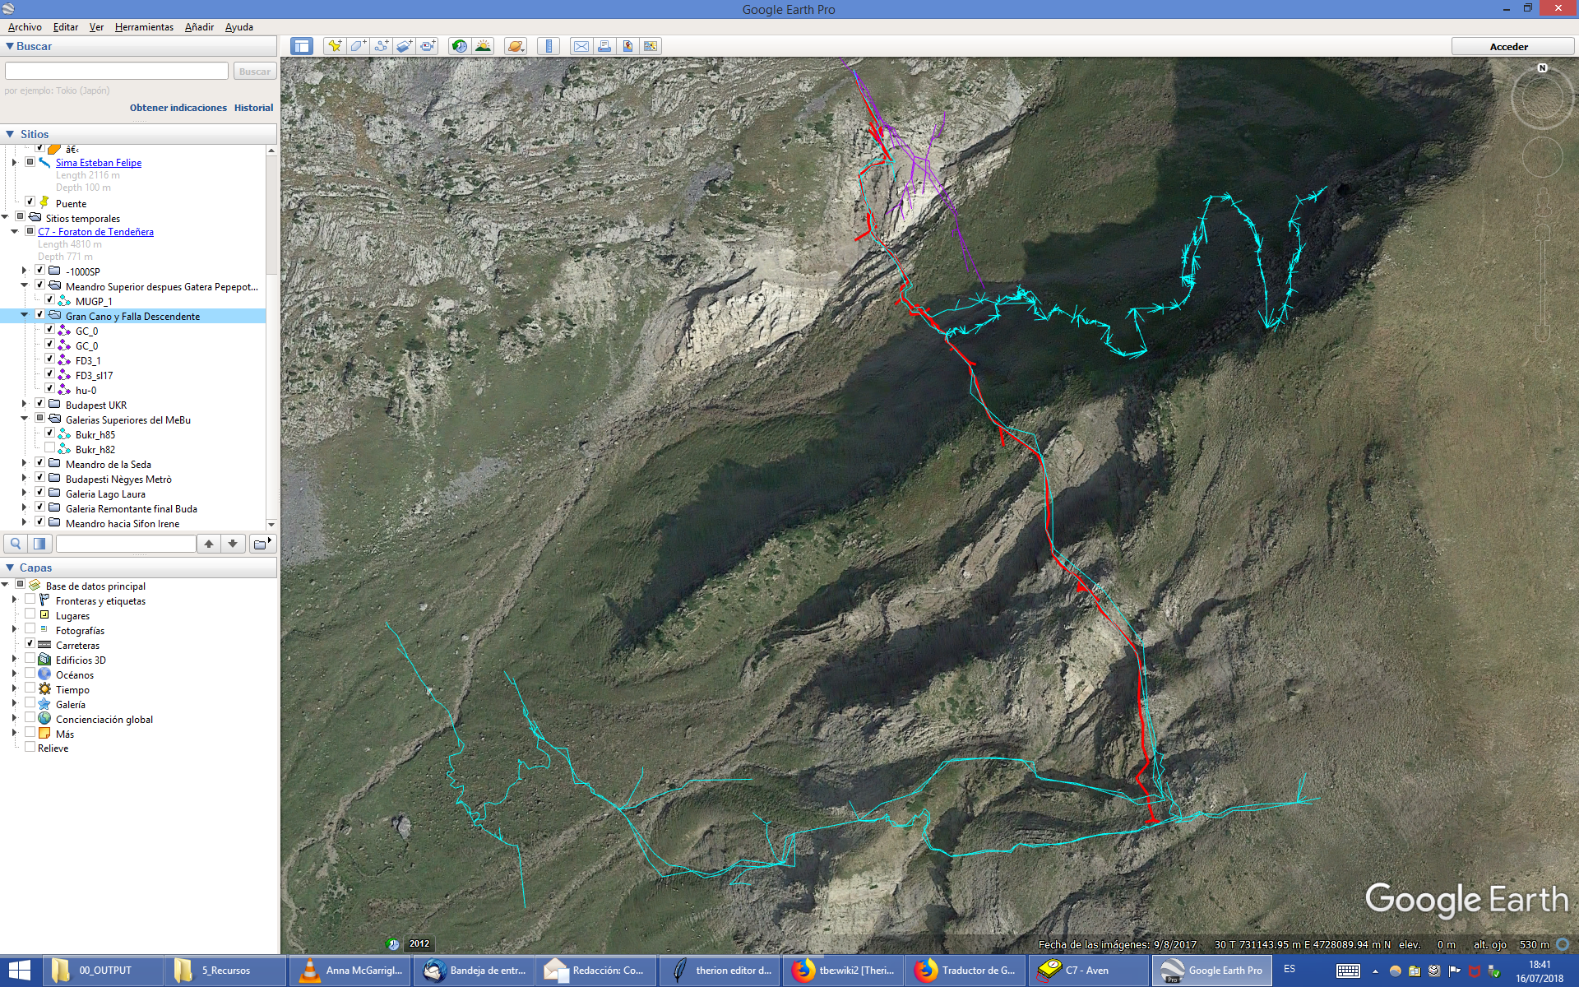Move selected place up arrow

pos(209,544)
